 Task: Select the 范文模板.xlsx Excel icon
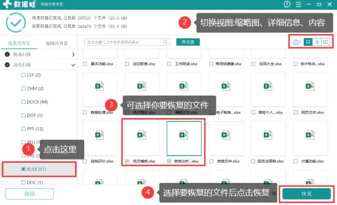click(x=141, y=135)
